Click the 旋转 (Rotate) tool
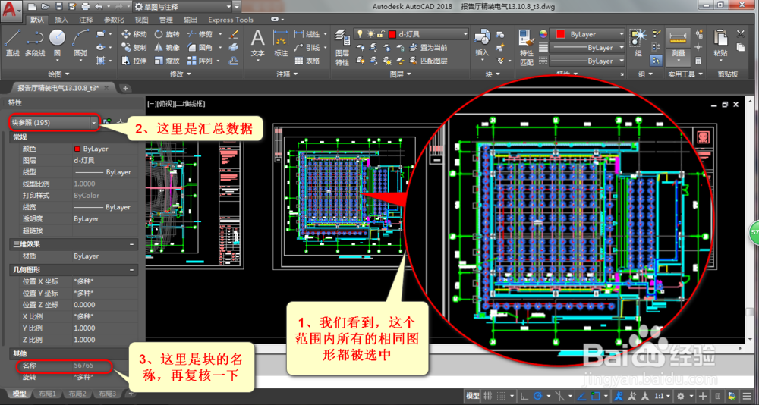 pos(167,34)
